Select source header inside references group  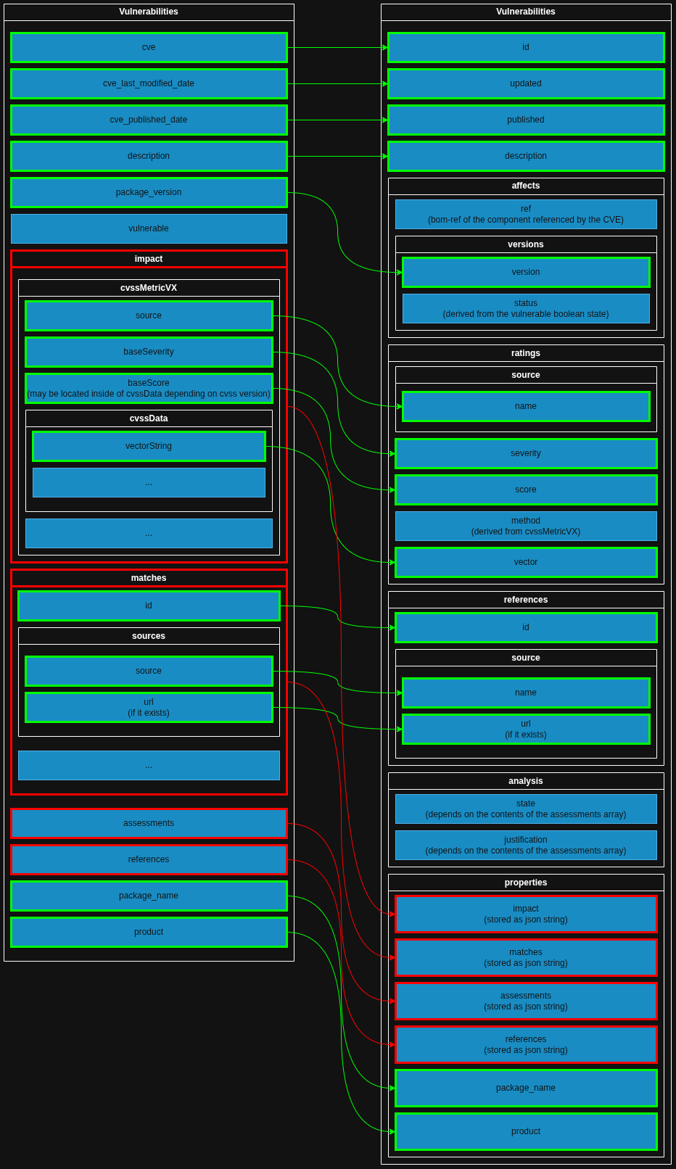click(x=526, y=658)
